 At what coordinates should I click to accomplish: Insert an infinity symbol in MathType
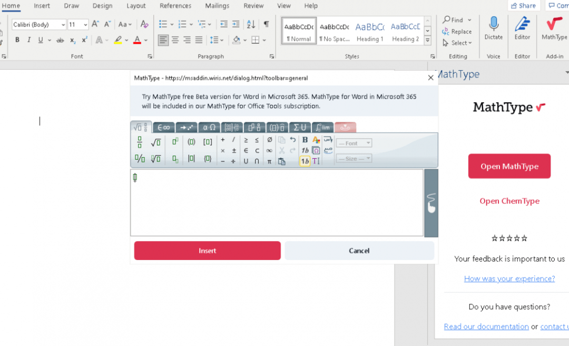click(269, 150)
